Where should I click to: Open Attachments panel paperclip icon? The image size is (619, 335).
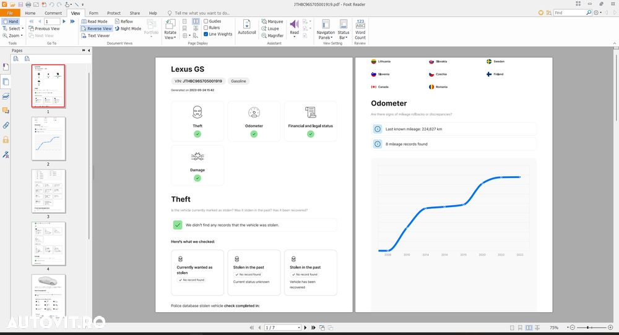click(6, 125)
